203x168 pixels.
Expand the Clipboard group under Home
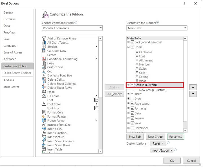point(137,52)
